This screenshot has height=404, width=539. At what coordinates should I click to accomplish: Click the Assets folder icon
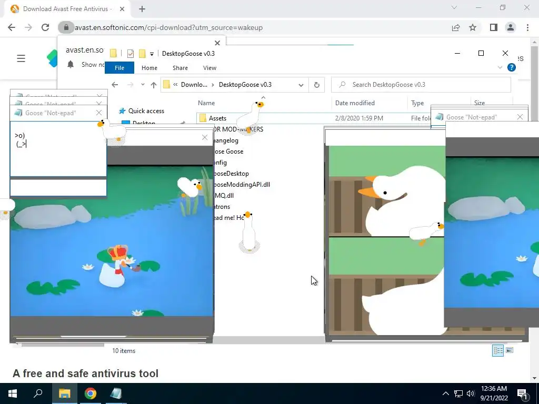(203, 118)
